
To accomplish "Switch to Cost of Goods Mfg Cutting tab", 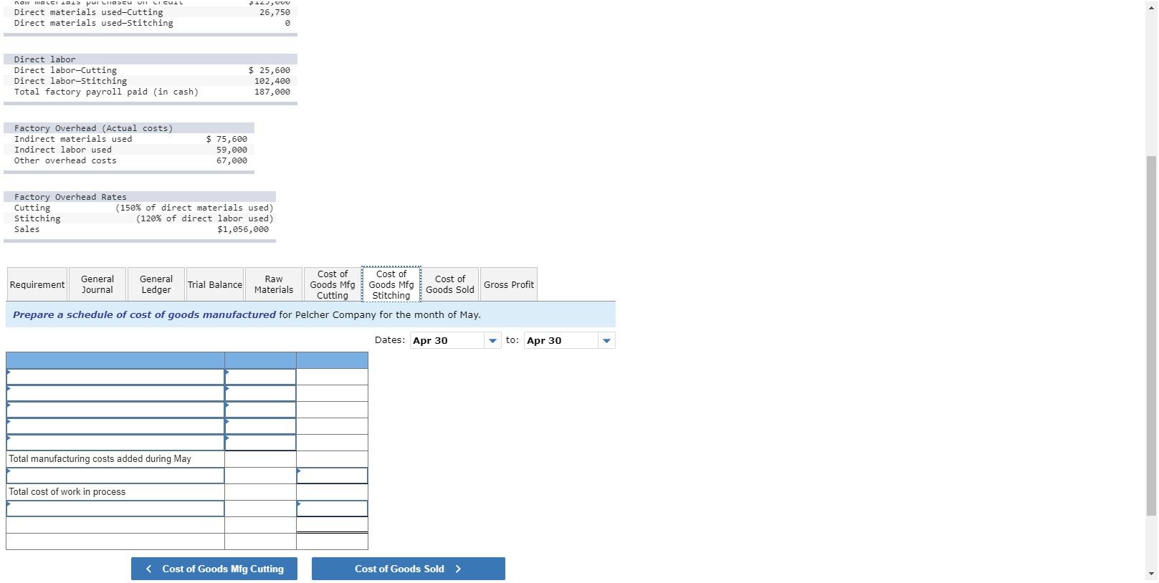I will (333, 284).
